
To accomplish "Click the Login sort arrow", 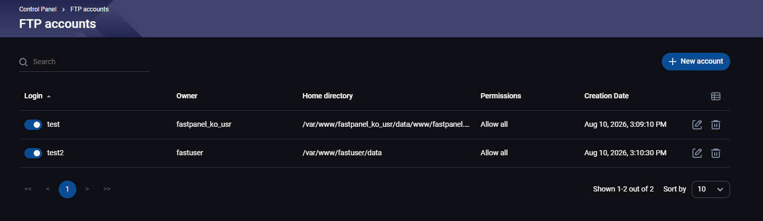I will [x=49, y=96].
